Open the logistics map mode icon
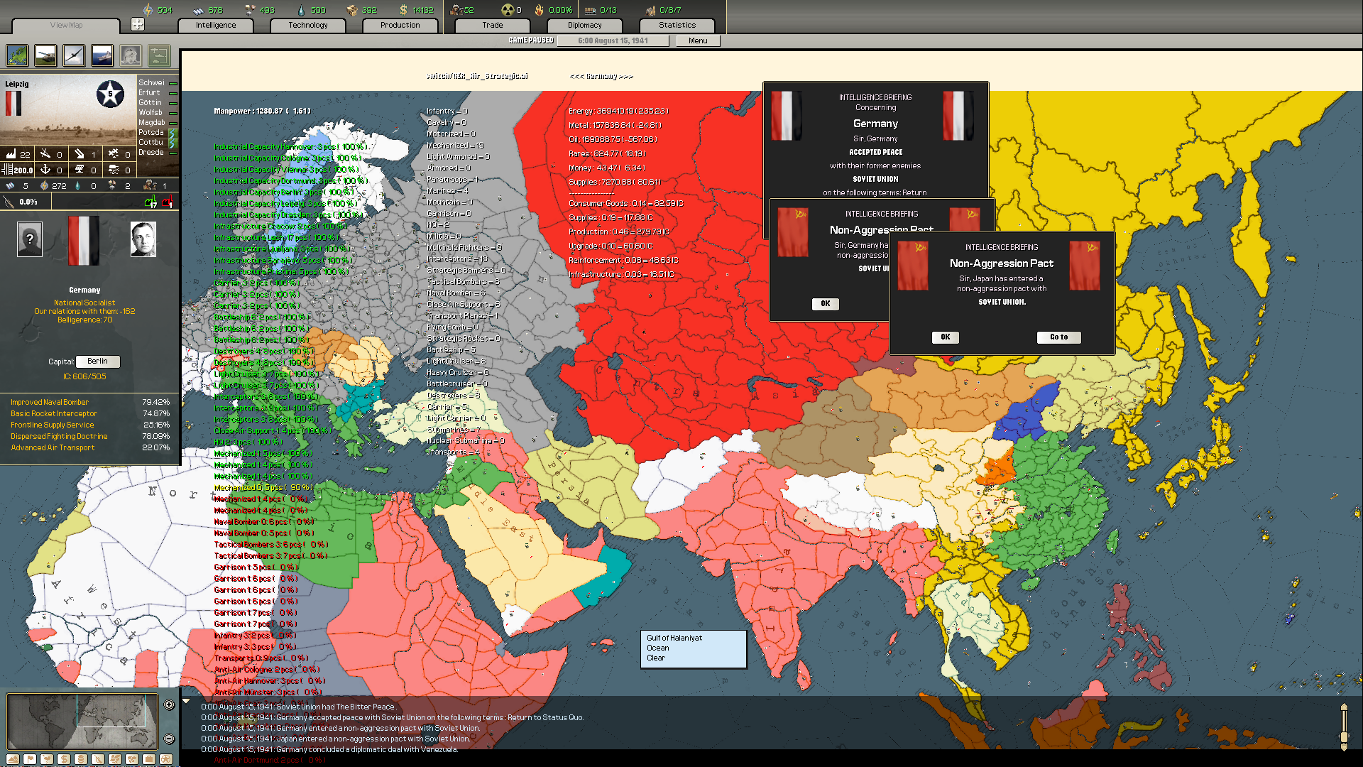Viewport: 1363px width, 767px height. pos(158,55)
